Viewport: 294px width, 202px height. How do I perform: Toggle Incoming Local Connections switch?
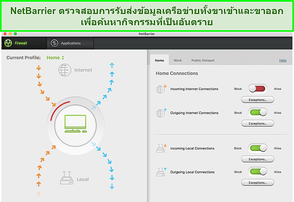pyautogui.click(x=258, y=148)
